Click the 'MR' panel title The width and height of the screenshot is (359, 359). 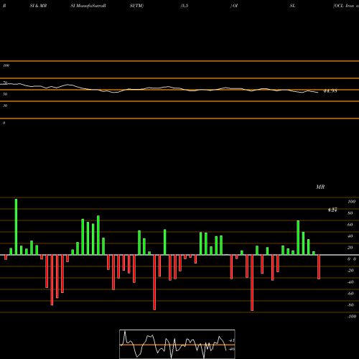(320, 187)
